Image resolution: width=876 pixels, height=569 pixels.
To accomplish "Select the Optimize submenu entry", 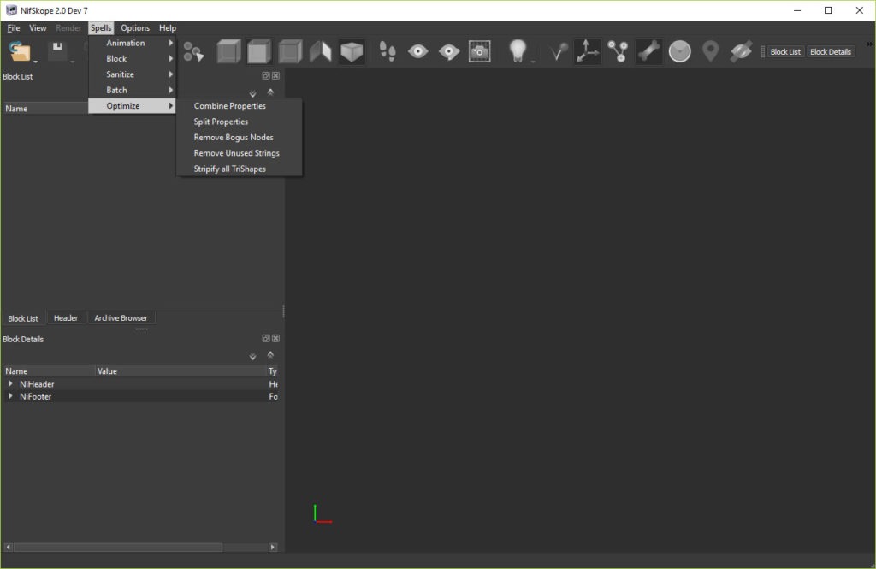I will 133,105.
